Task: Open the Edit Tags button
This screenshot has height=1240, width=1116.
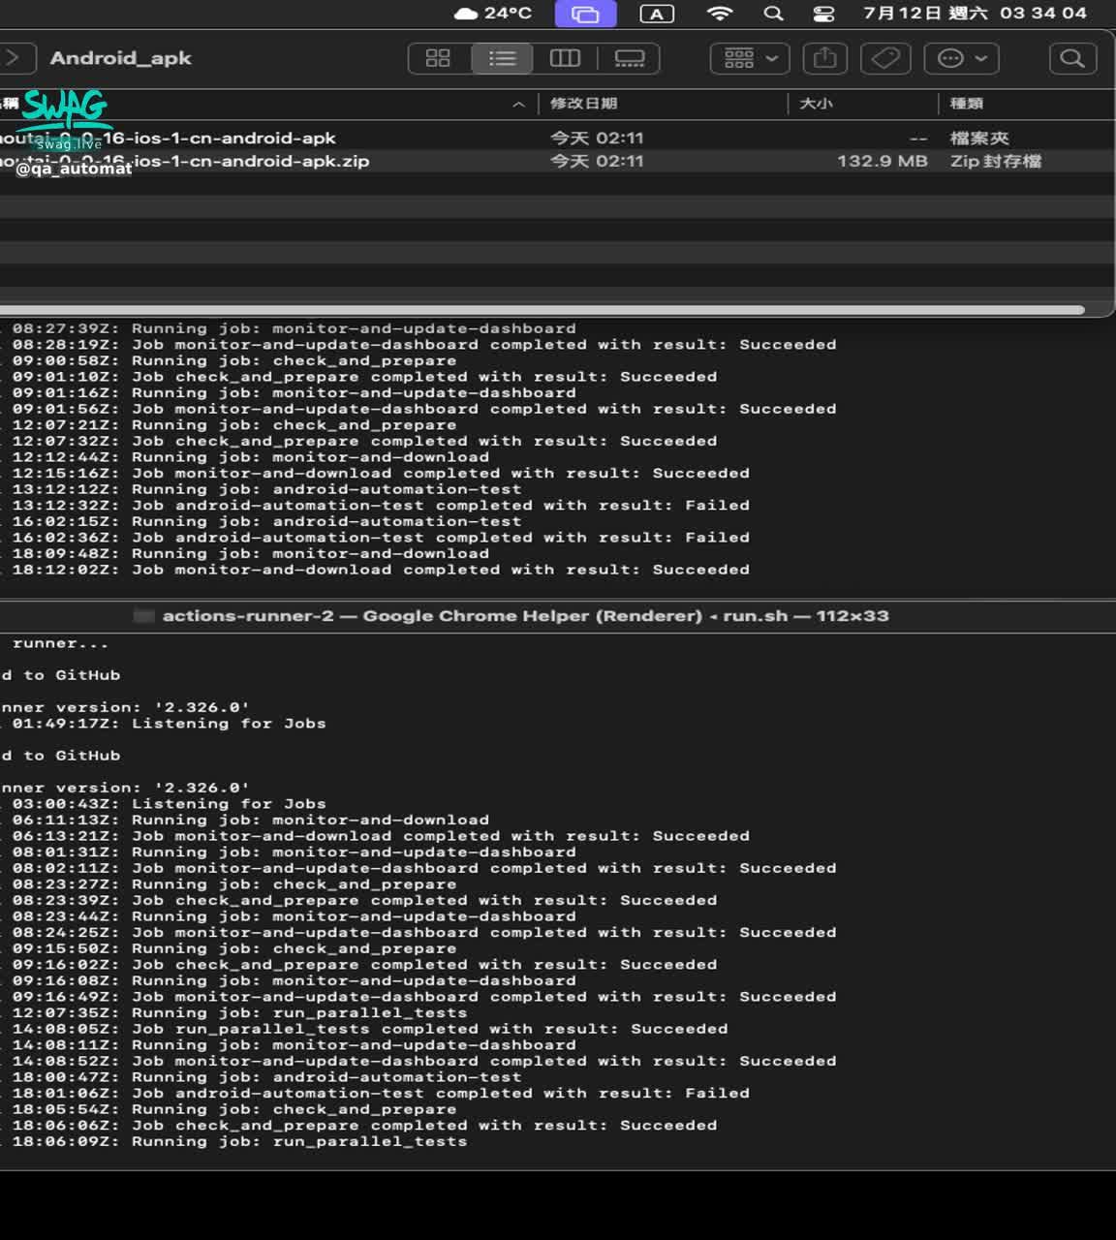Action: [884, 58]
